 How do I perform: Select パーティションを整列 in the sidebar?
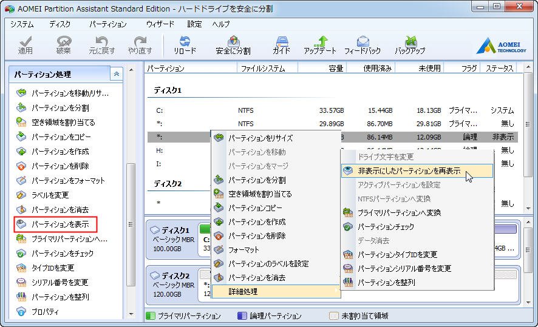pyautogui.click(x=52, y=297)
